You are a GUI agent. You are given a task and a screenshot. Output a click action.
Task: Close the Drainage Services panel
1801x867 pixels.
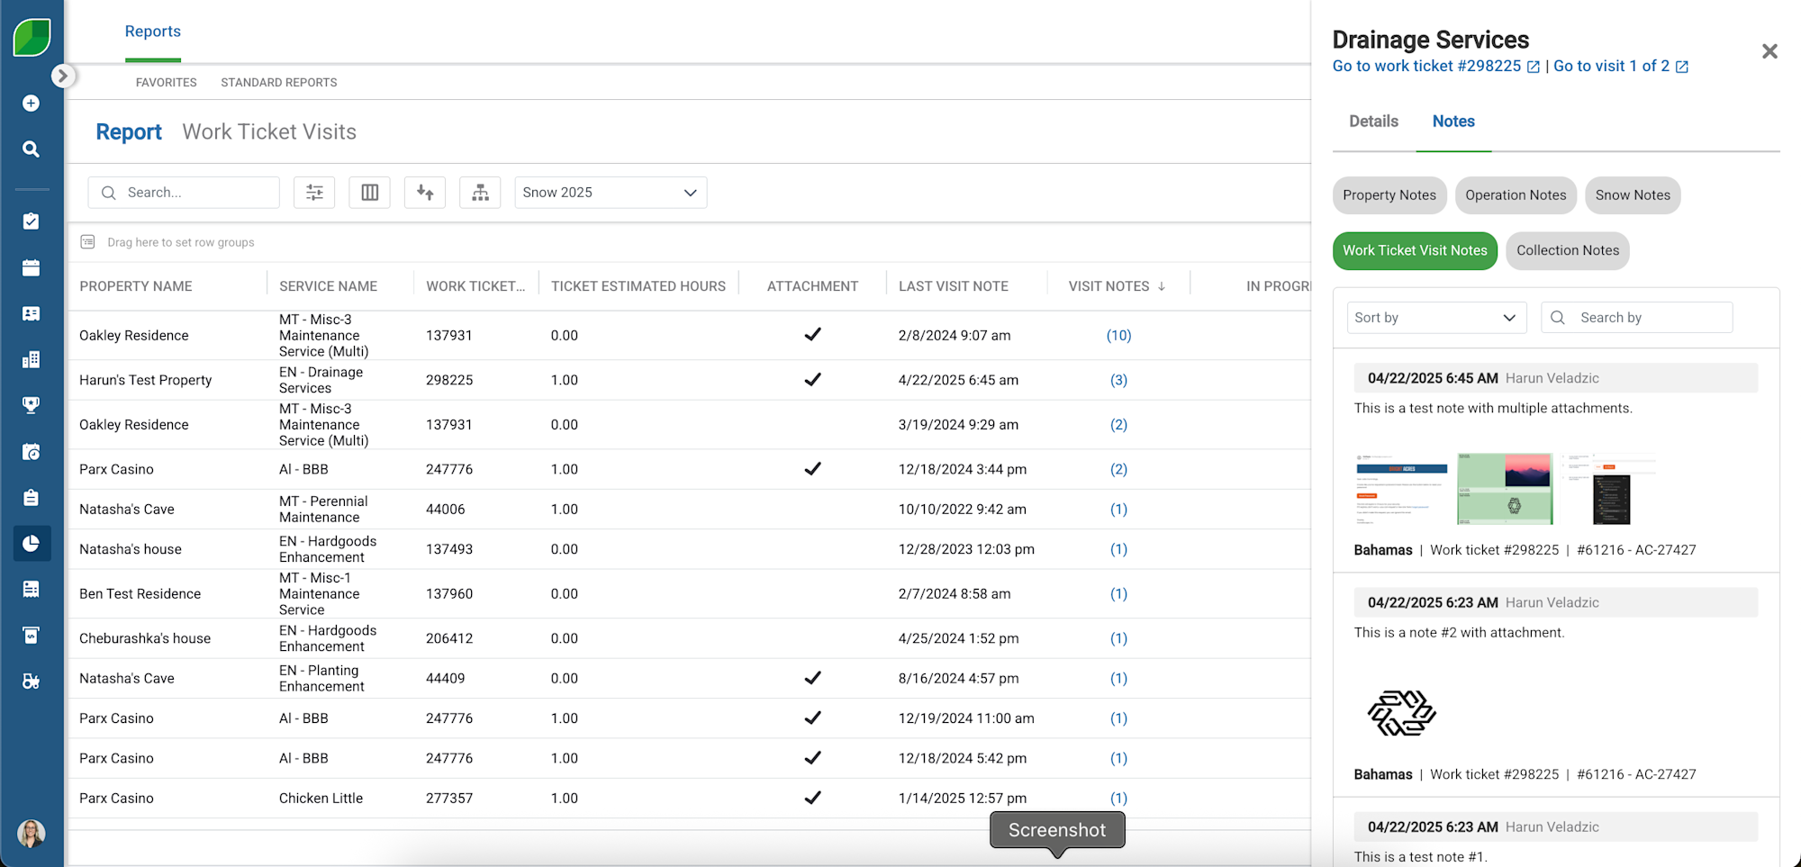(1769, 51)
